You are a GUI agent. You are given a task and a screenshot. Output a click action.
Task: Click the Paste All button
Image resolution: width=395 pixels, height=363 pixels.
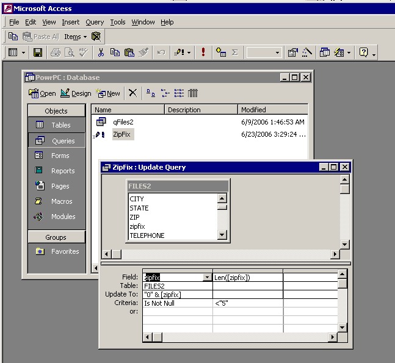point(41,37)
